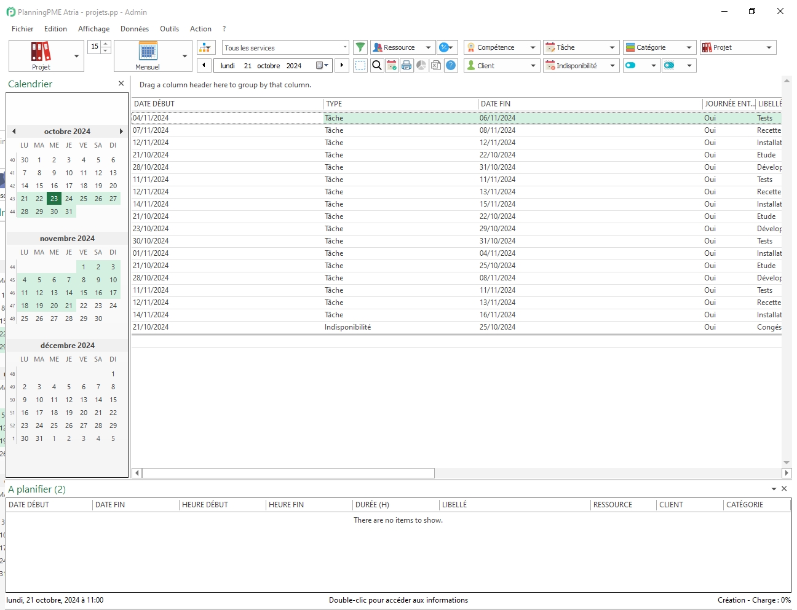This screenshot has width=797, height=610.
Task: Show previous month in mini calendar
Action: pyautogui.click(x=14, y=131)
